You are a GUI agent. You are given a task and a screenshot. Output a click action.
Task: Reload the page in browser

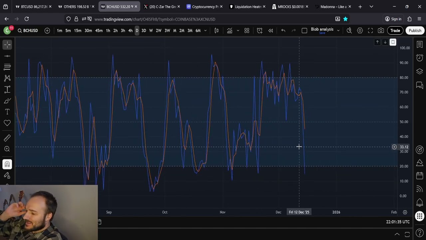[x=27, y=19]
